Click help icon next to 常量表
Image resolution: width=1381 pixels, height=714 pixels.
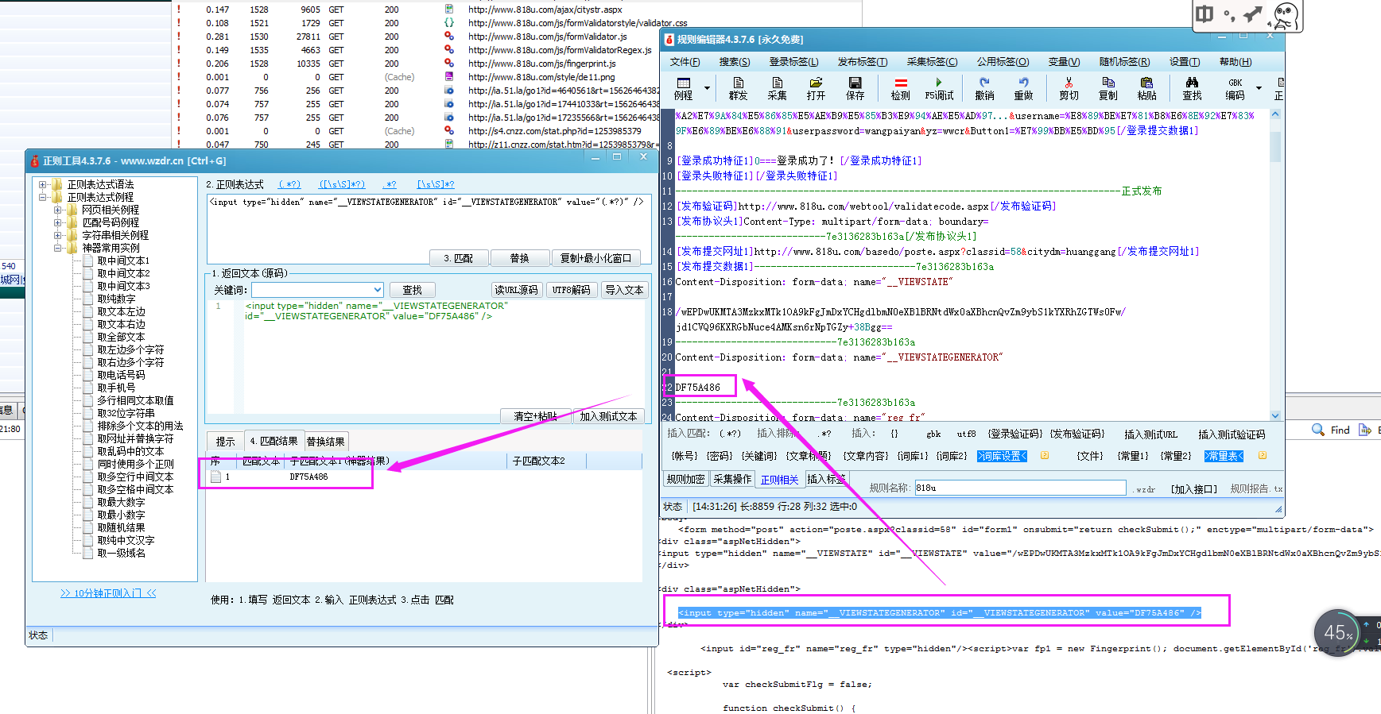click(x=1262, y=455)
